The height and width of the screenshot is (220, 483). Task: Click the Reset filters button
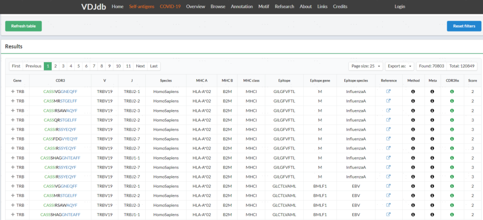(x=464, y=26)
